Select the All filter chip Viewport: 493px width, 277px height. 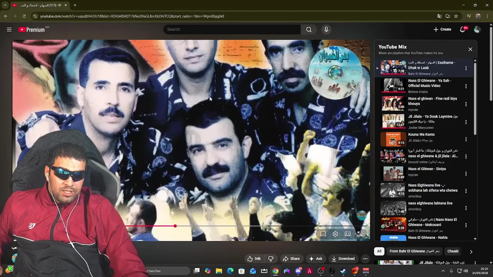tap(379, 251)
